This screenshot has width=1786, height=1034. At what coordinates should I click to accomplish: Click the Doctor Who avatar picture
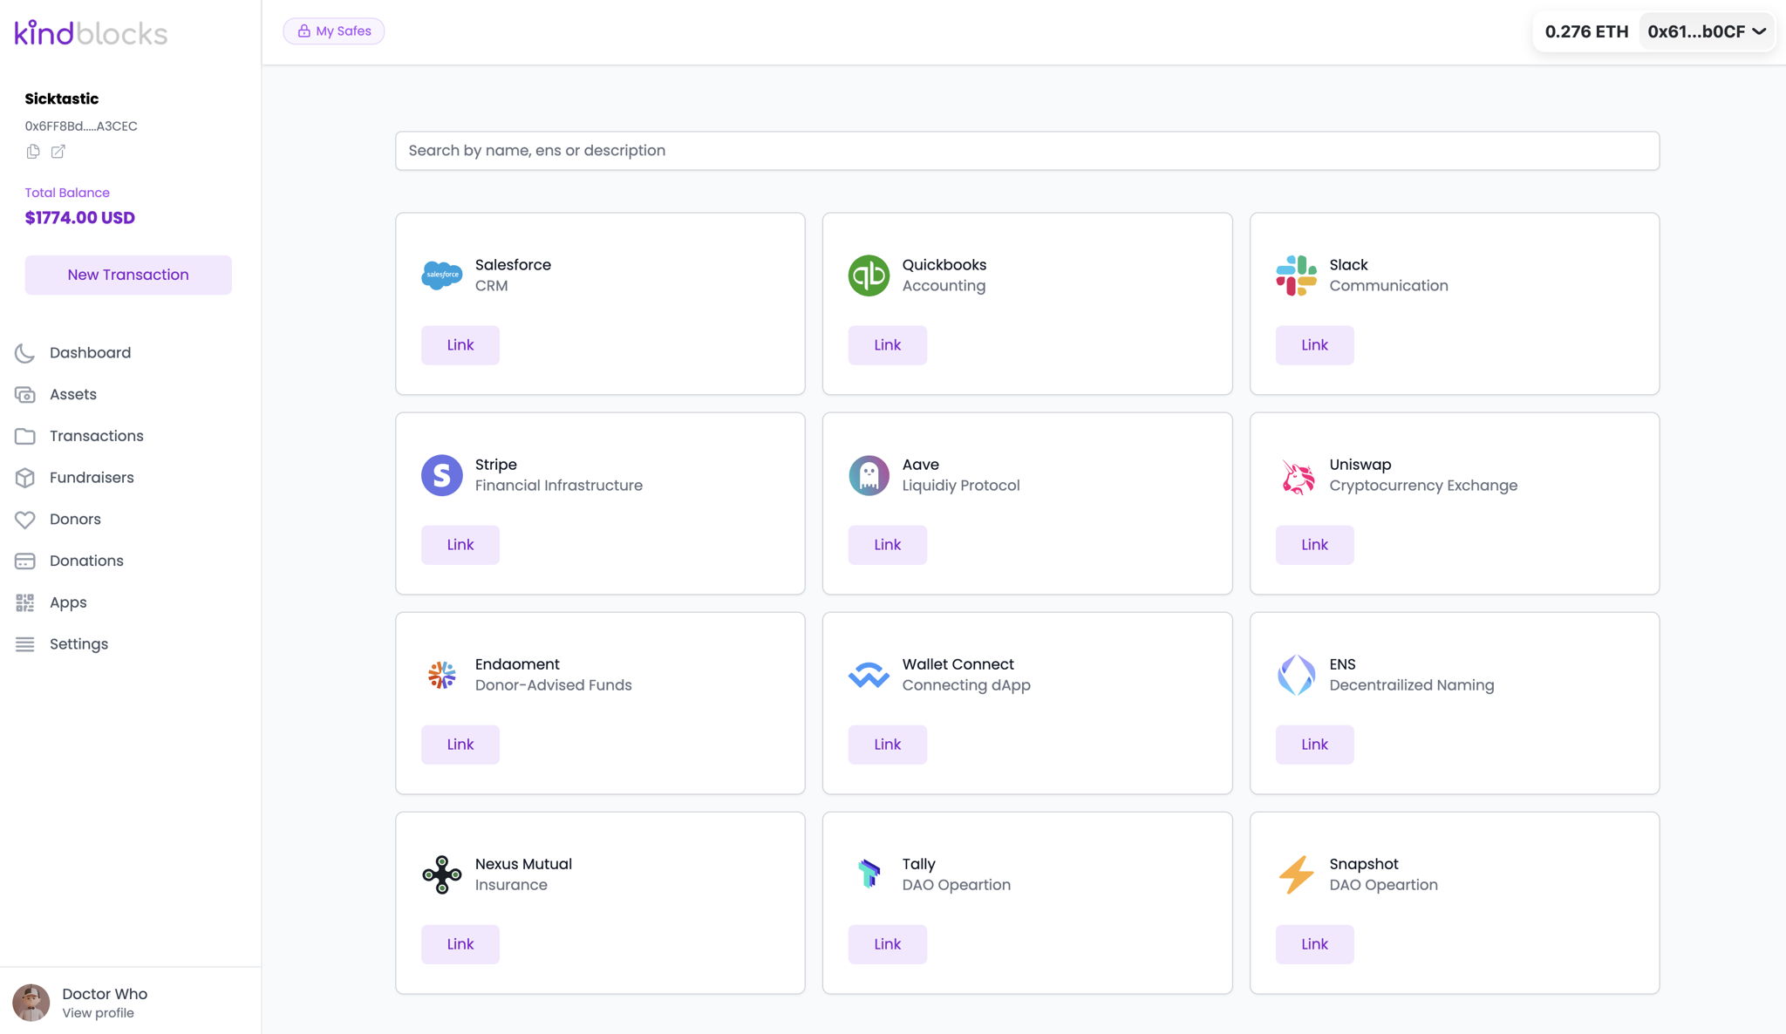pos(31,1003)
